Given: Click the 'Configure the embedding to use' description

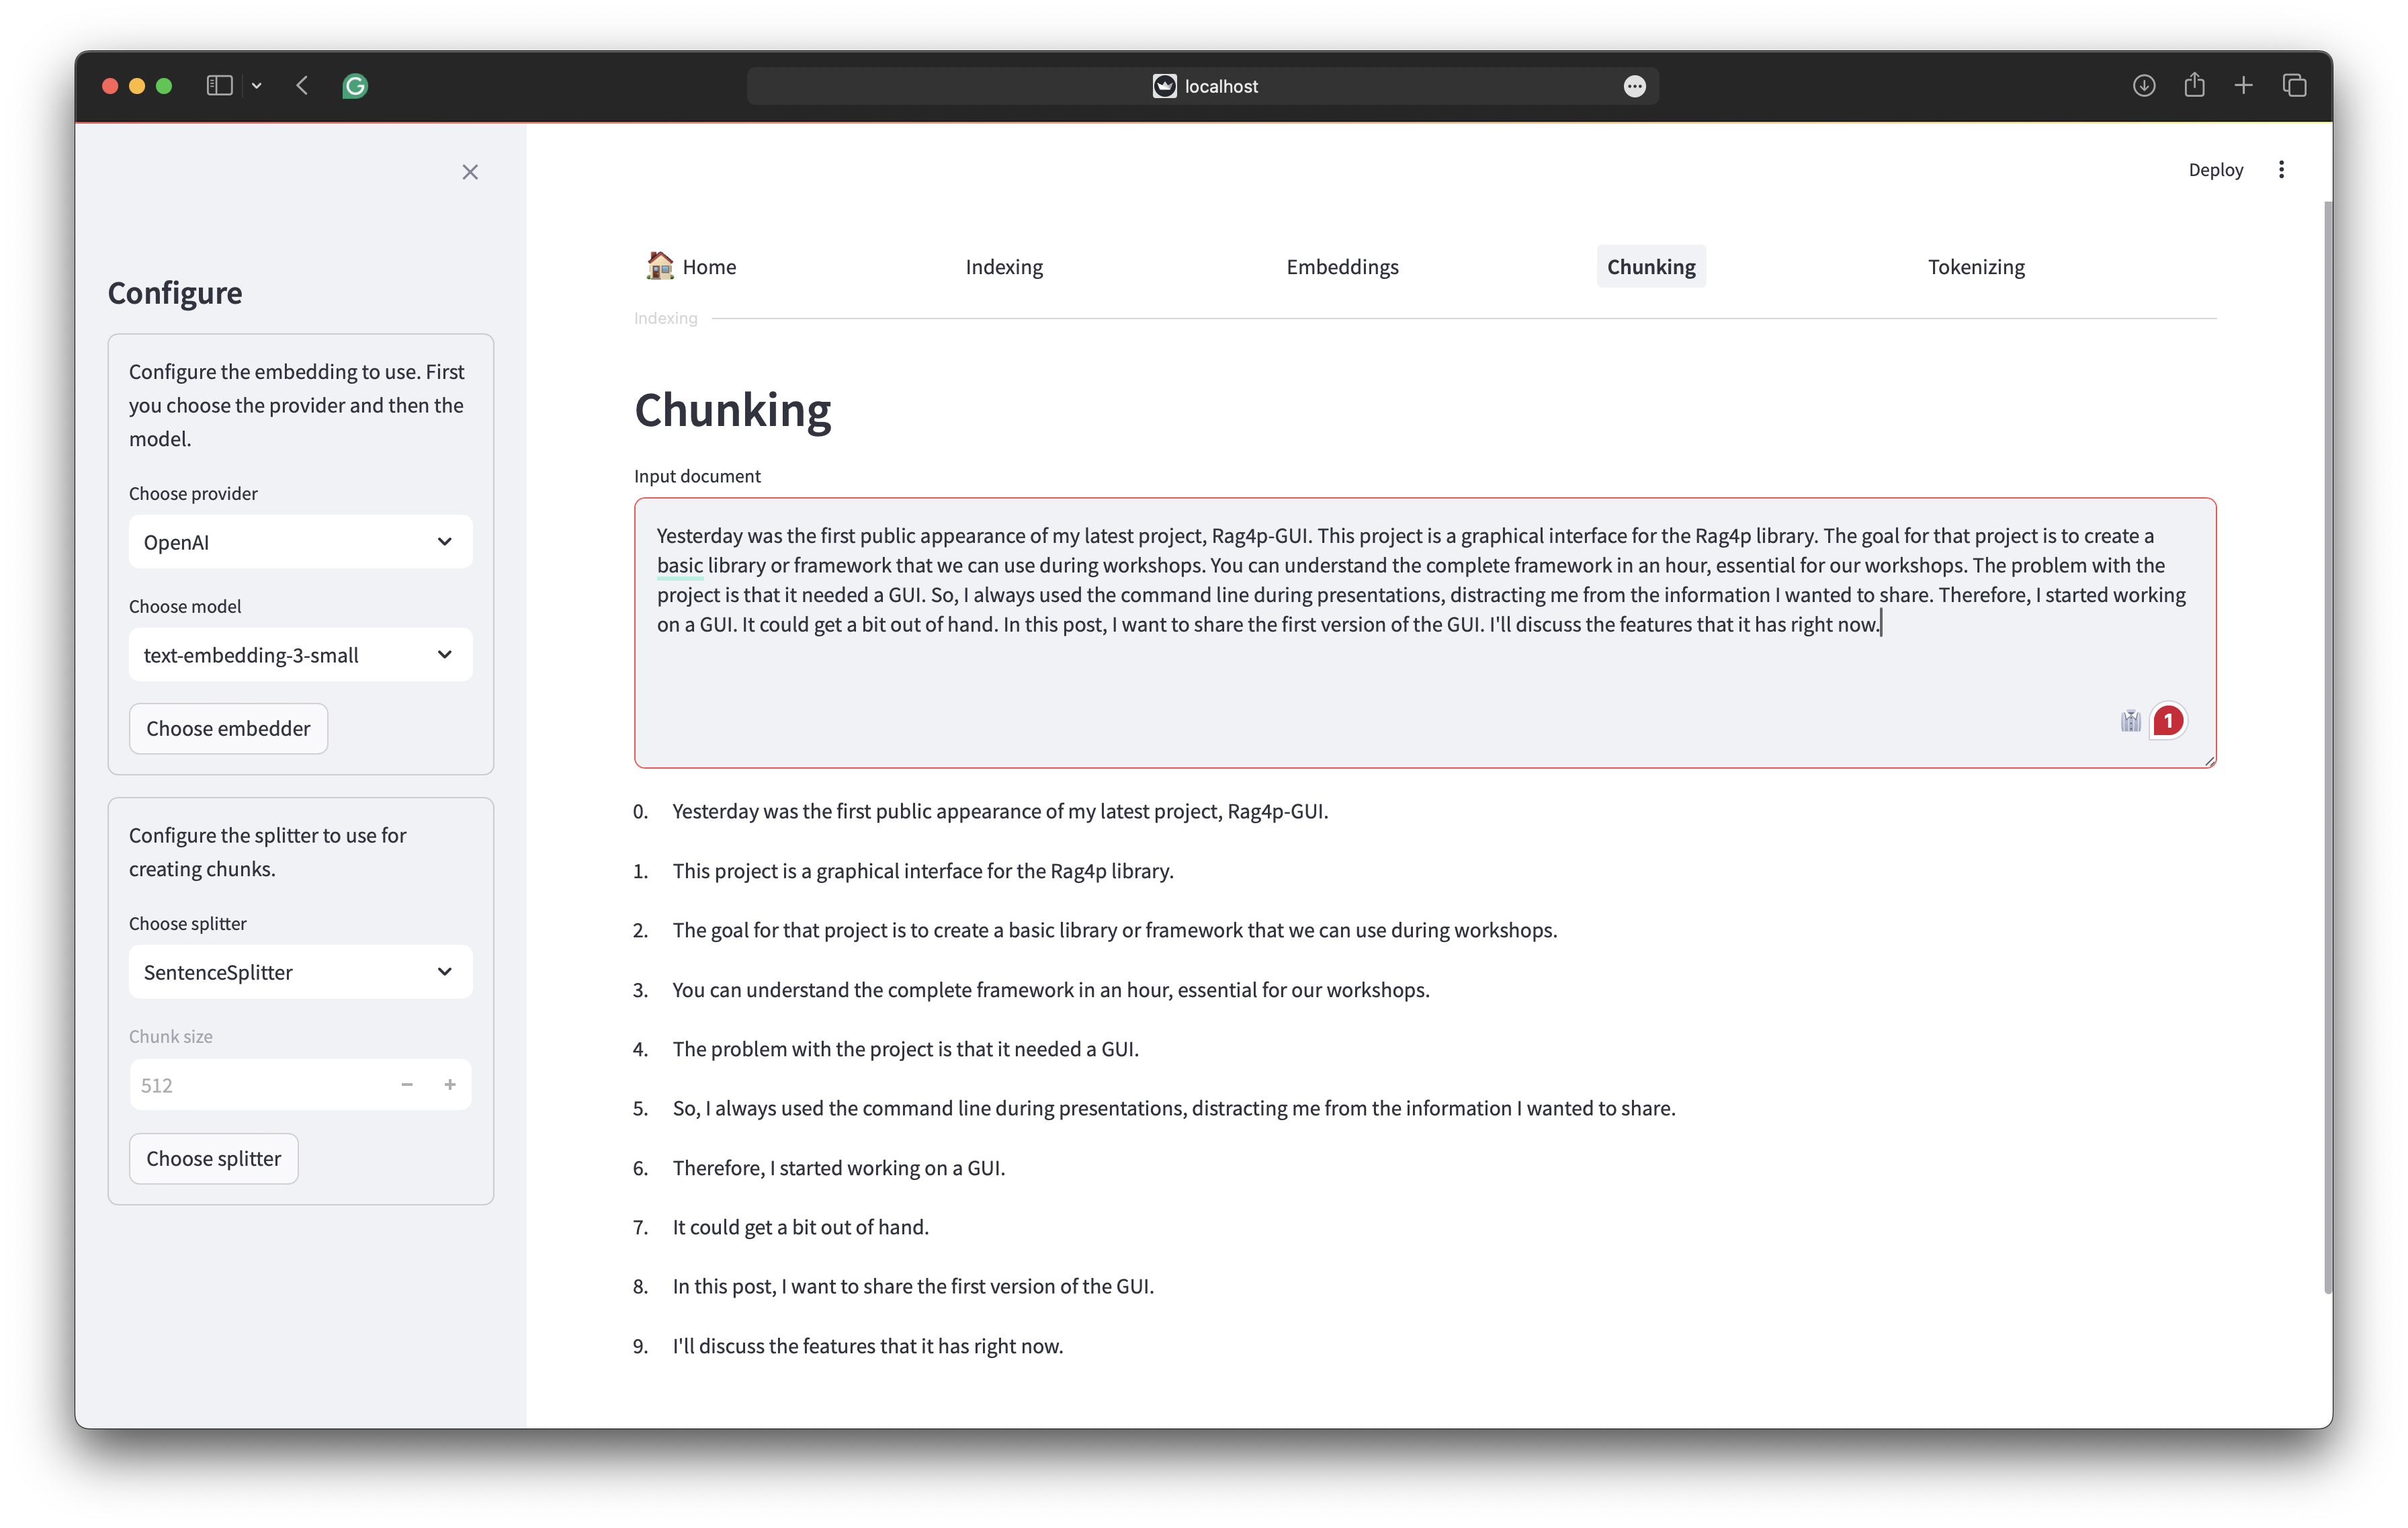Looking at the screenshot, I should 297,405.
